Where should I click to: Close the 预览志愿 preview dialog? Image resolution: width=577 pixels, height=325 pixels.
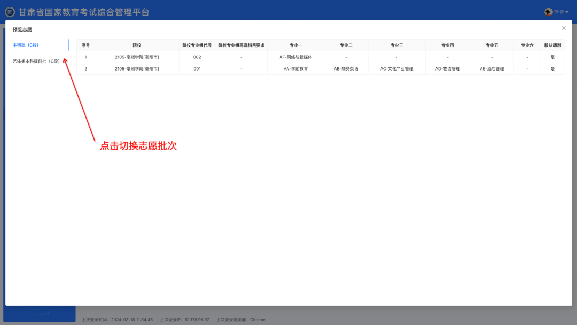pos(563,28)
